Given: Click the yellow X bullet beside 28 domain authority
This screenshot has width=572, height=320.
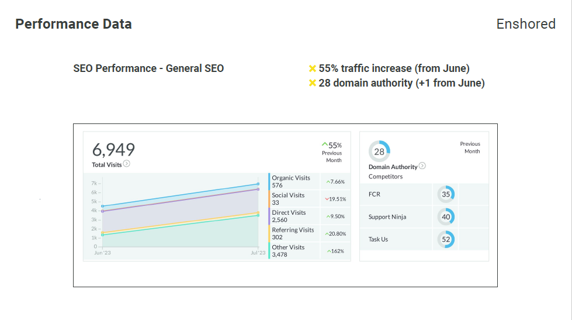Looking at the screenshot, I should (312, 83).
